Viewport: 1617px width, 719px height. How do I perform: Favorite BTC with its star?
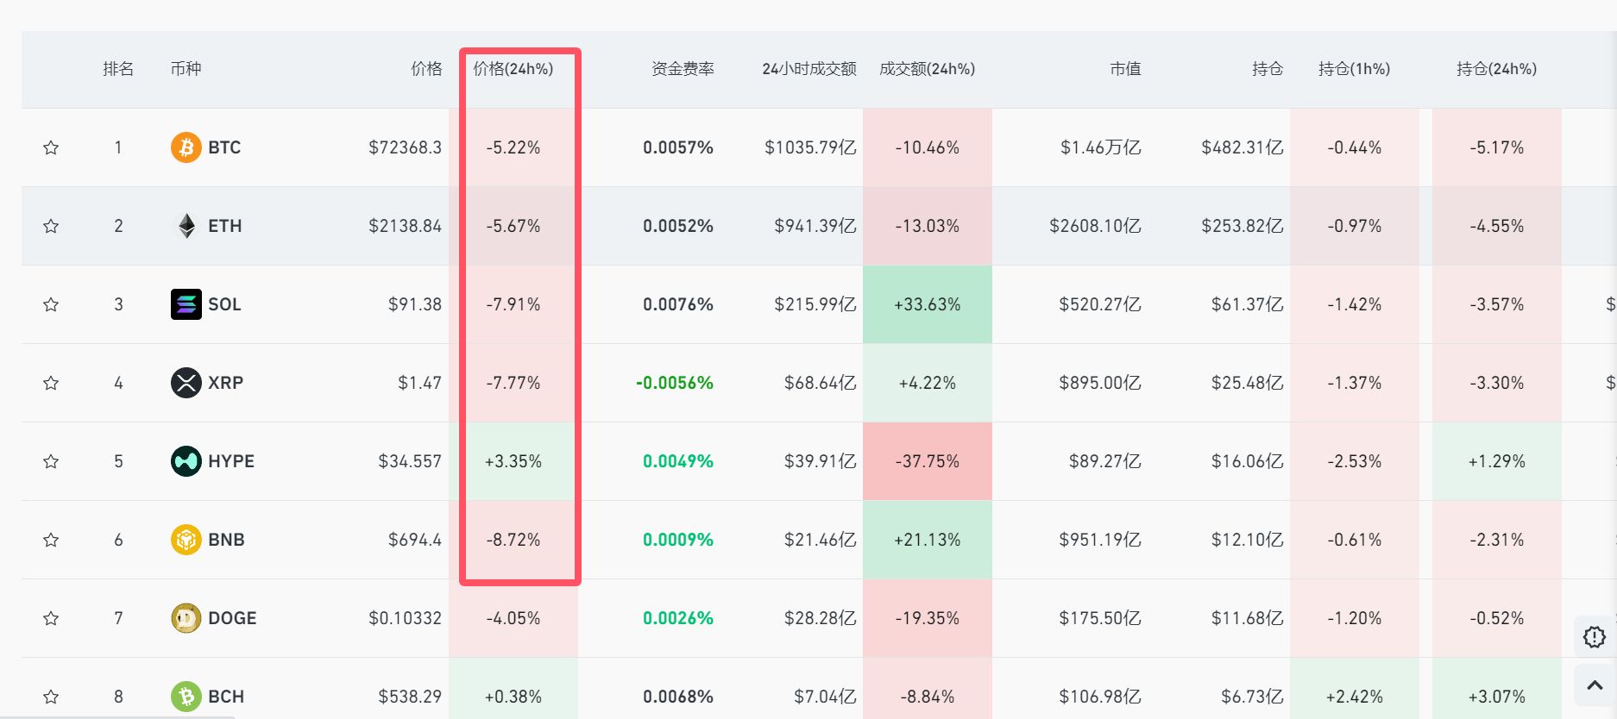(51, 147)
